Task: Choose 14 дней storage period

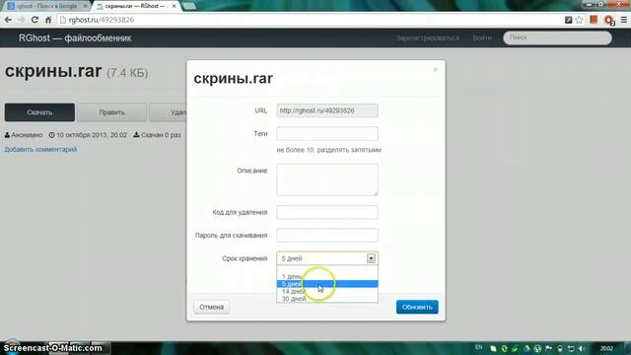Action: click(x=327, y=291)
